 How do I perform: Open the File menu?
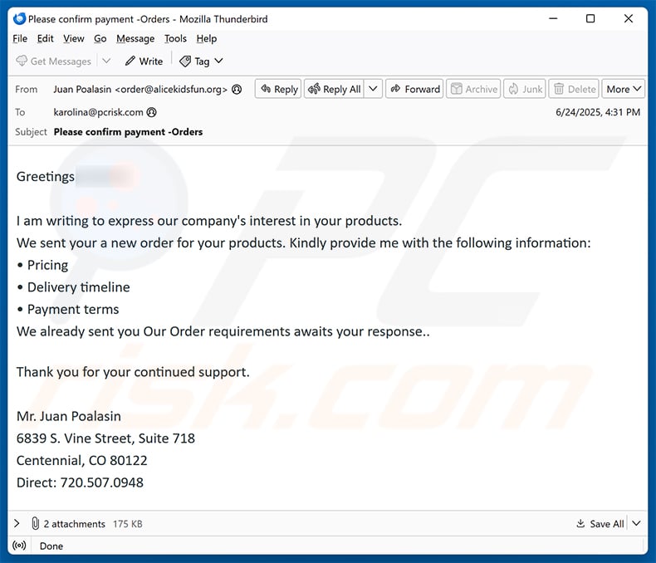pyautogui.click(x=20, y=38)
